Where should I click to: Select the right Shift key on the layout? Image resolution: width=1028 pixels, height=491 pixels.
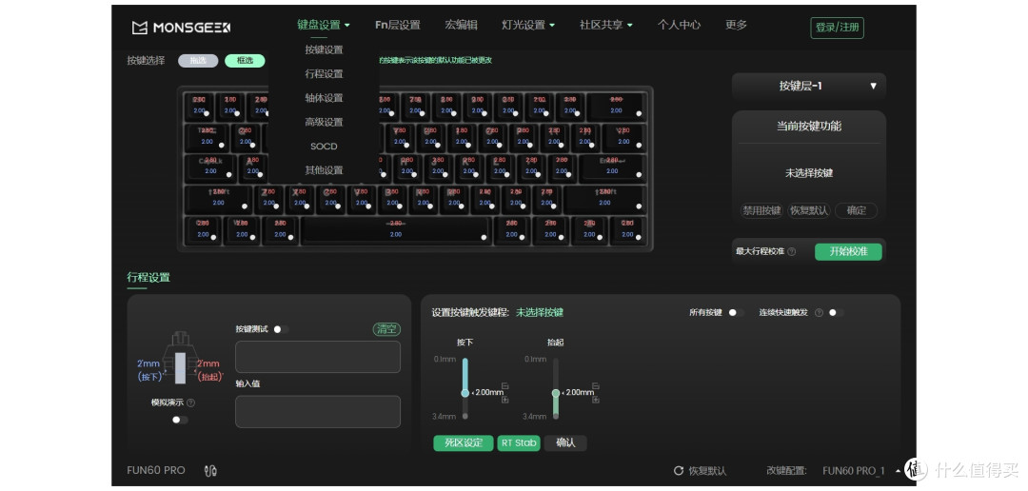point(604,199)
